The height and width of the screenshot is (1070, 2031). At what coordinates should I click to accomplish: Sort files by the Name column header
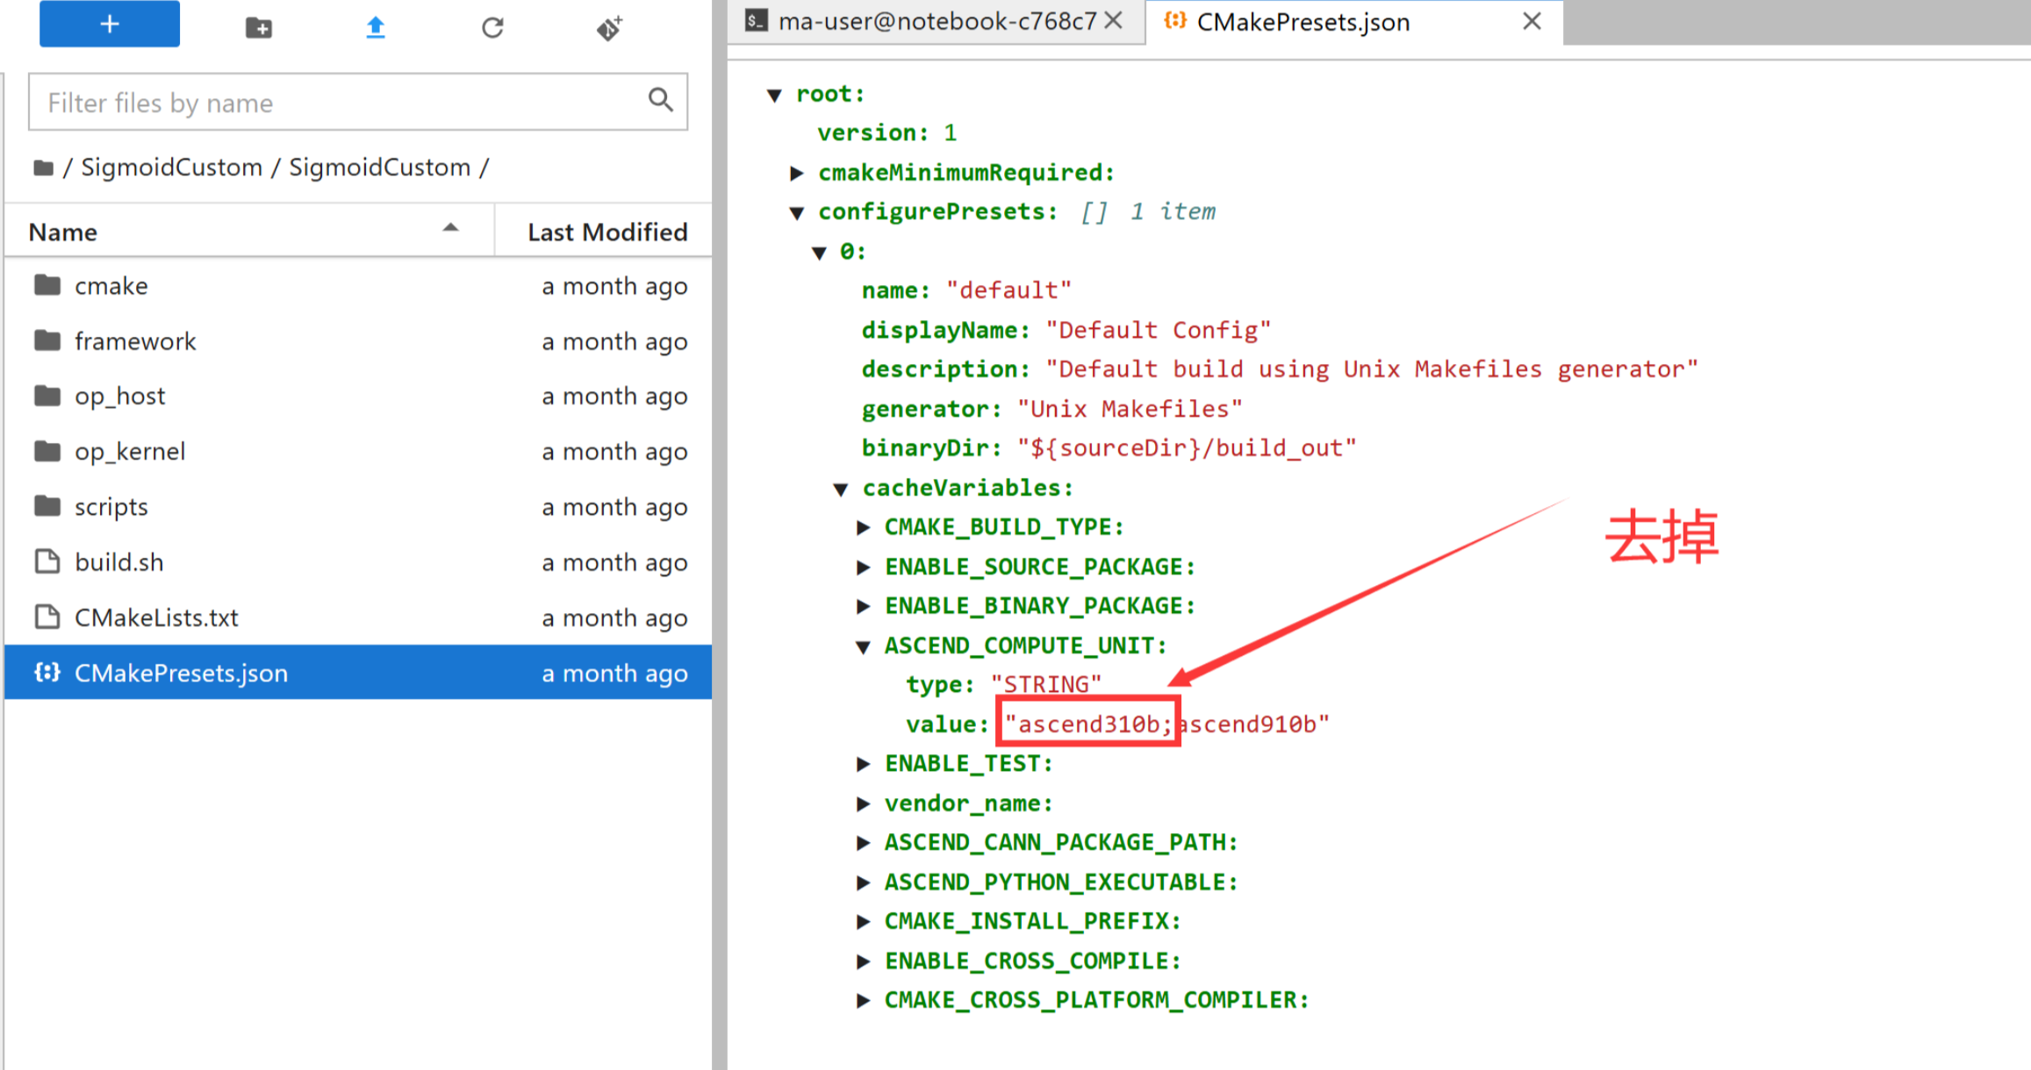tap(63, 232)
